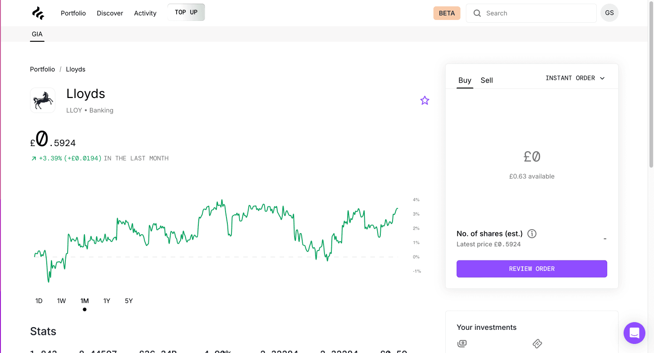This screenshot has width=654, height=353.
Task: Click the search magnifier icon
Action: [477, 13]
